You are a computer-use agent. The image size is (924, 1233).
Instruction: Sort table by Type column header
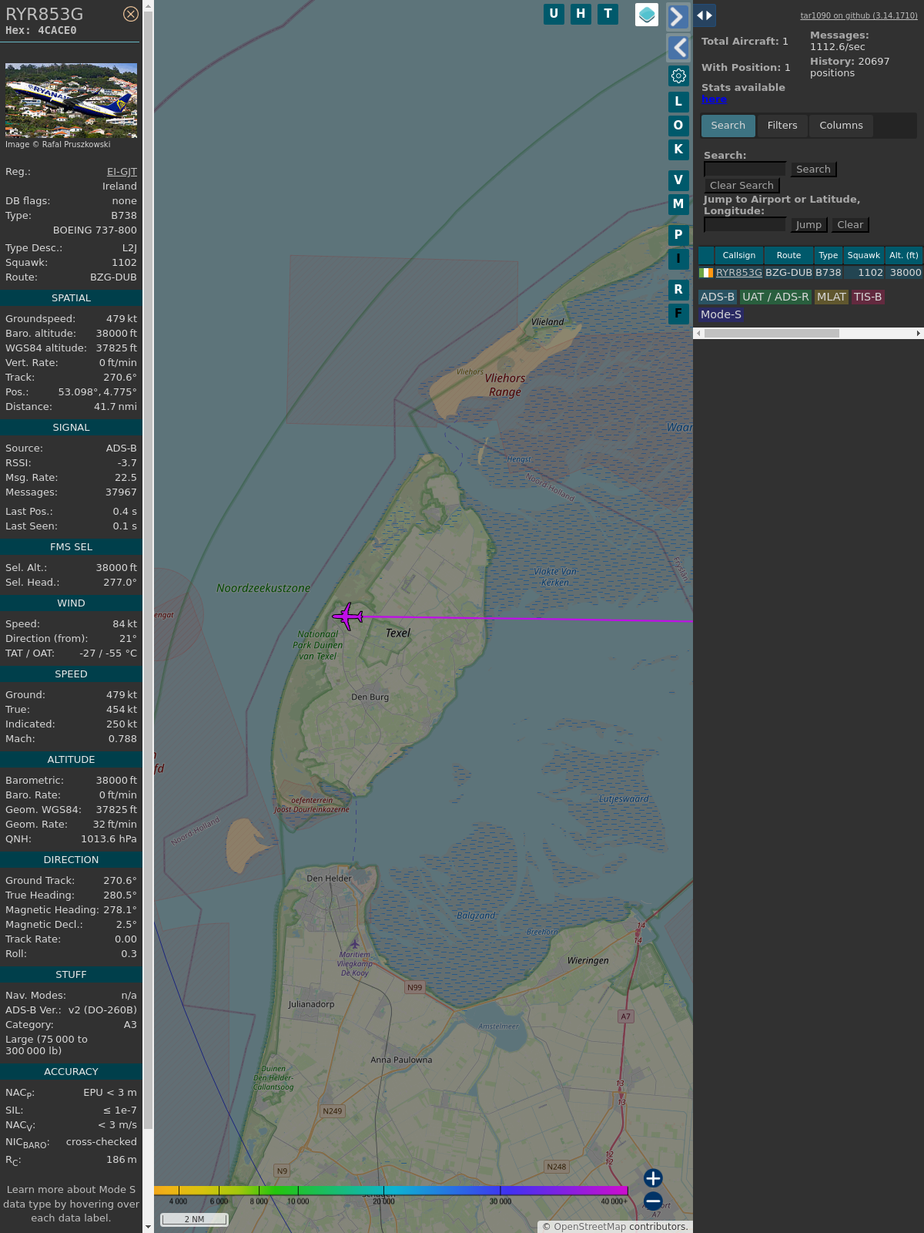(x=828, y=255)
